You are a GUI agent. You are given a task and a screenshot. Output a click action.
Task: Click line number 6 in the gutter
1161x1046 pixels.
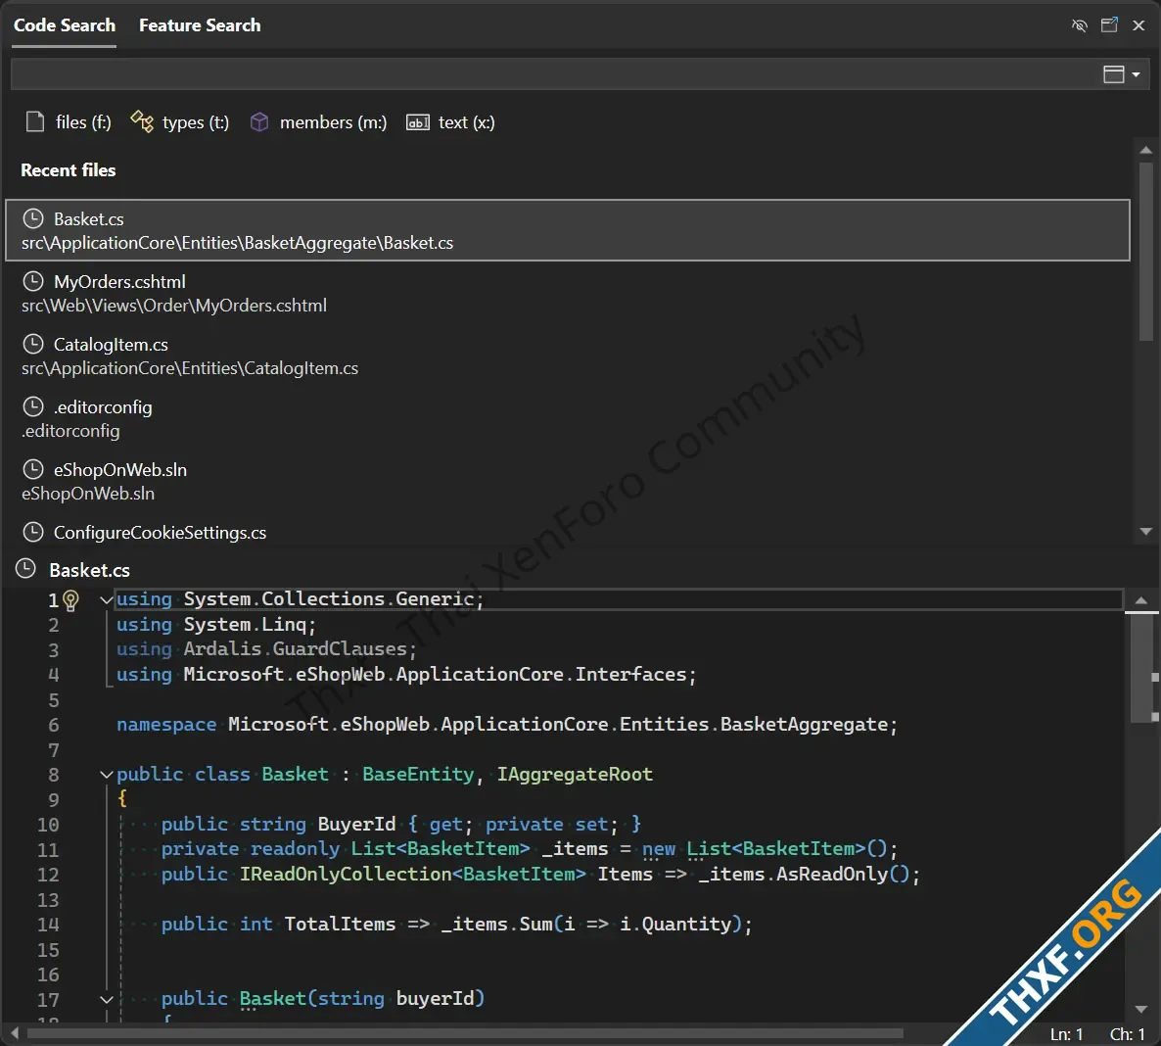[53, 725]
